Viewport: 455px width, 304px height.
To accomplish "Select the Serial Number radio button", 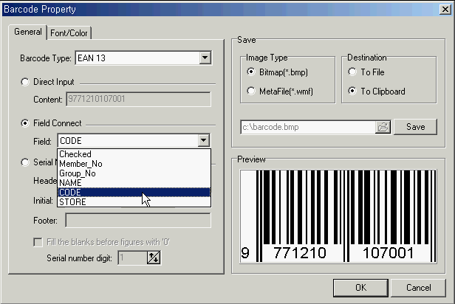I will point(25,162).
